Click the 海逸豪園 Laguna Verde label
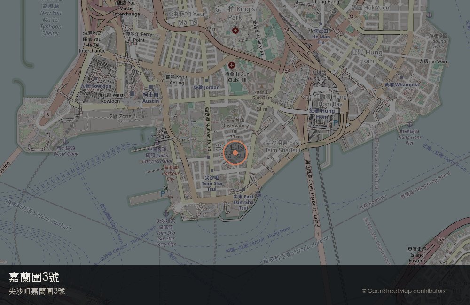The image size is (470, 305). click(x=438, y=41)
